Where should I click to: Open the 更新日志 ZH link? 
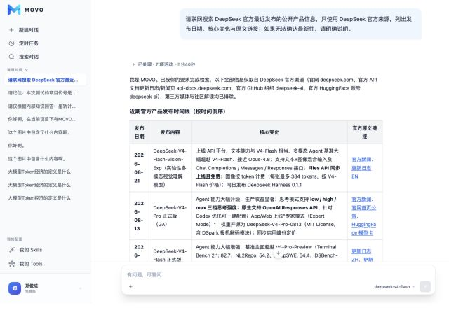361,255
